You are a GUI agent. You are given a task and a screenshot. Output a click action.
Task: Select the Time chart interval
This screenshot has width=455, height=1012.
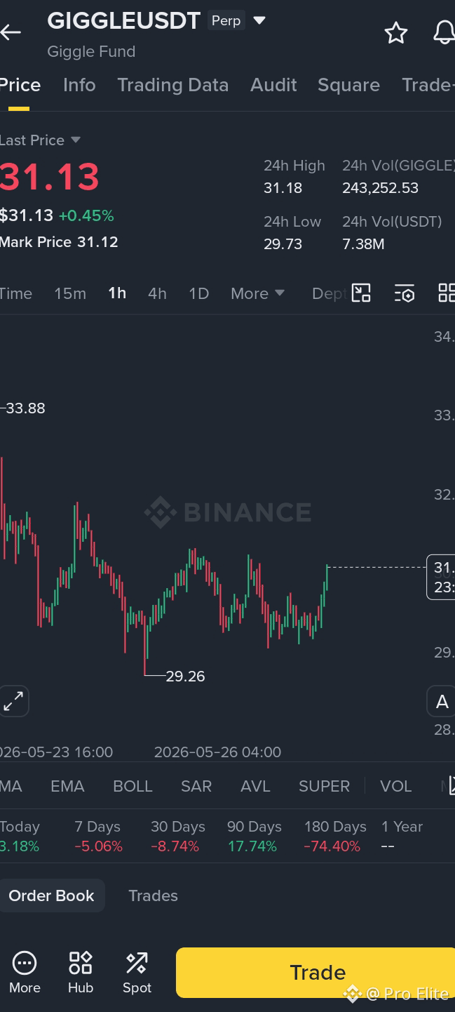15,293
